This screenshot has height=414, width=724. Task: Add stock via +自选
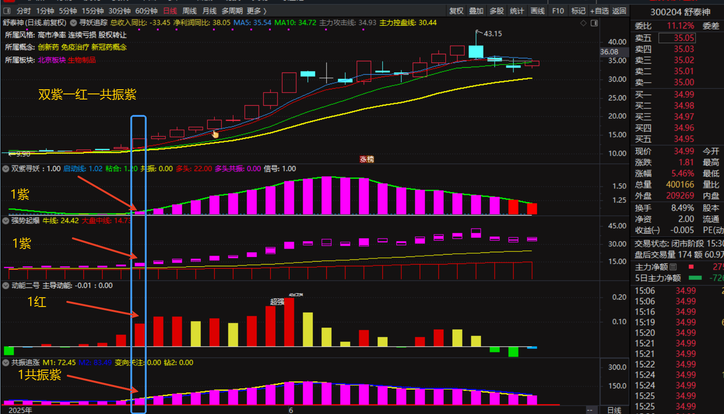coord(599,11)
